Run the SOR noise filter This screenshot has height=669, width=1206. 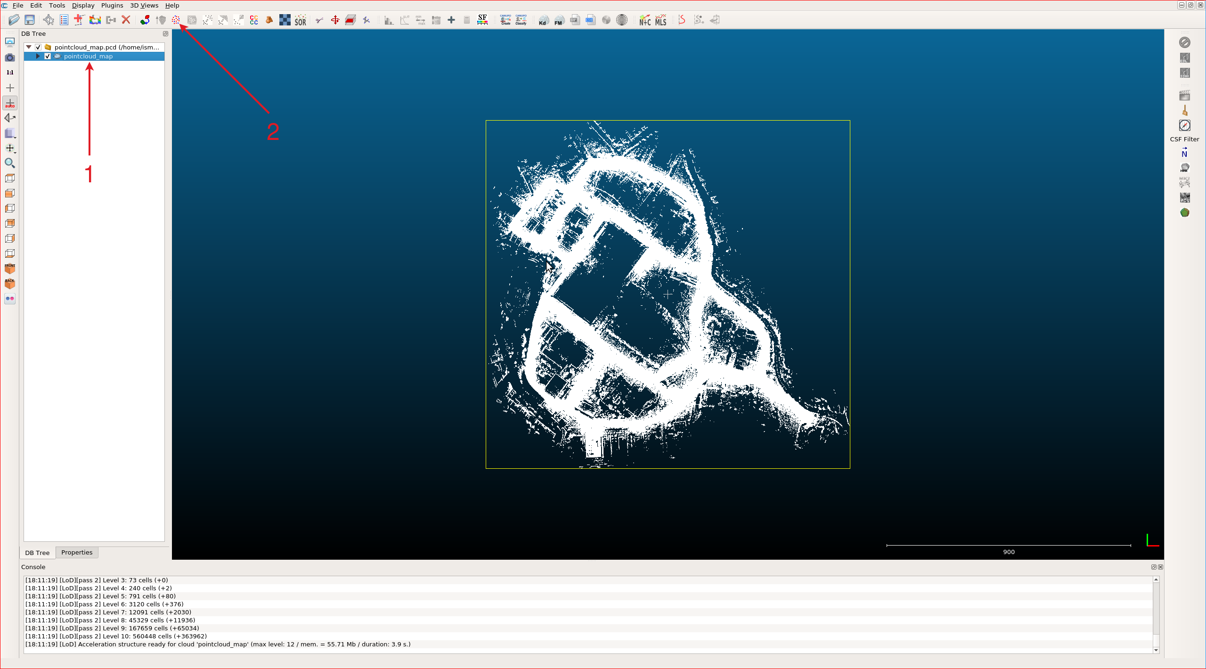pos(300,20)
